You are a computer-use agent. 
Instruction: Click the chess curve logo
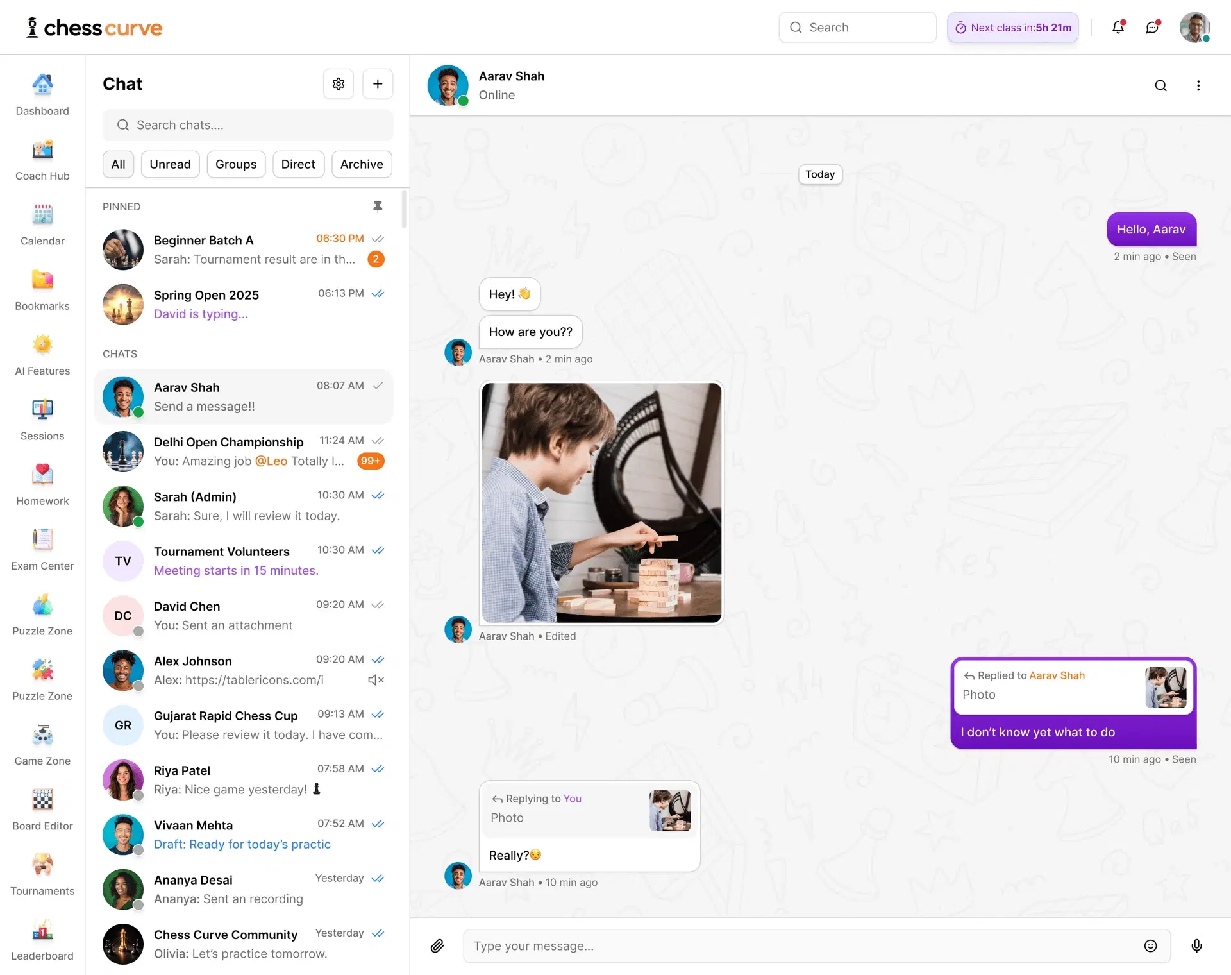tap(94, 28)
